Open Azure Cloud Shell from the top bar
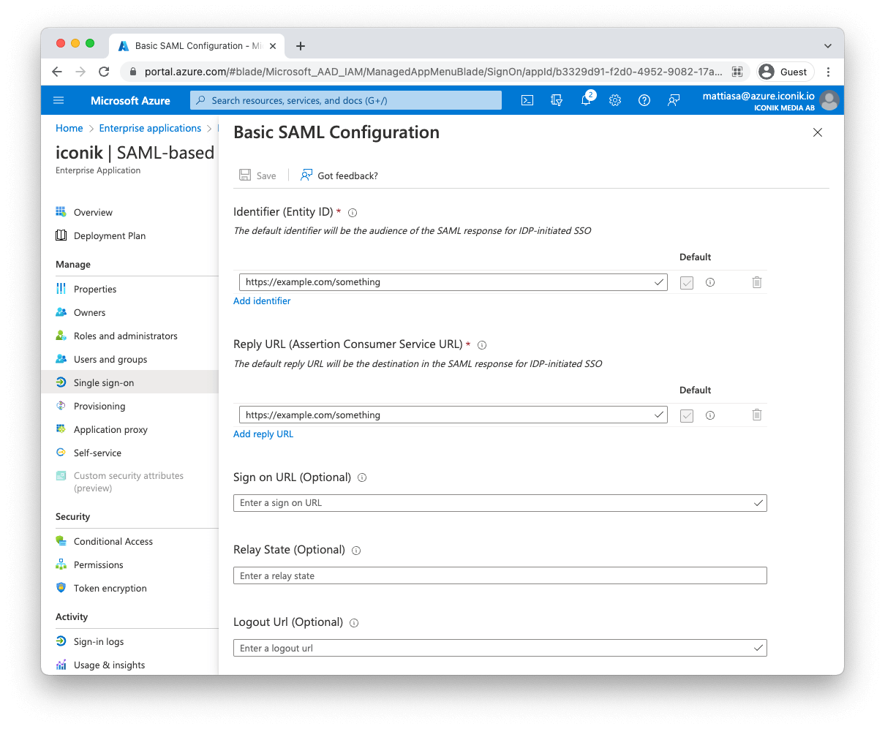The height and width of the screenshot is (729, 885). (x=527, y=100)
